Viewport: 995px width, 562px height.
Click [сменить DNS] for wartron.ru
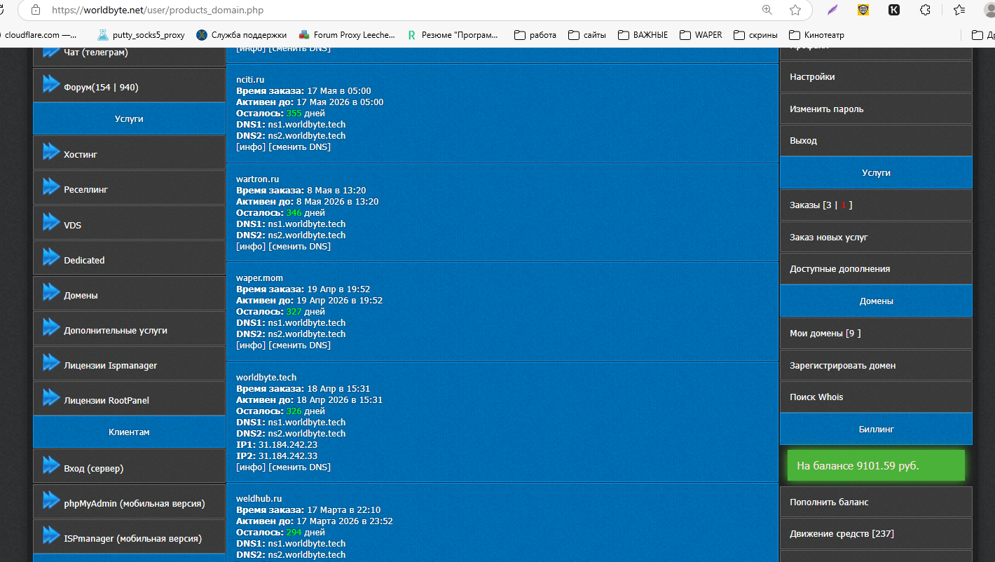click(x=299, y=247)
